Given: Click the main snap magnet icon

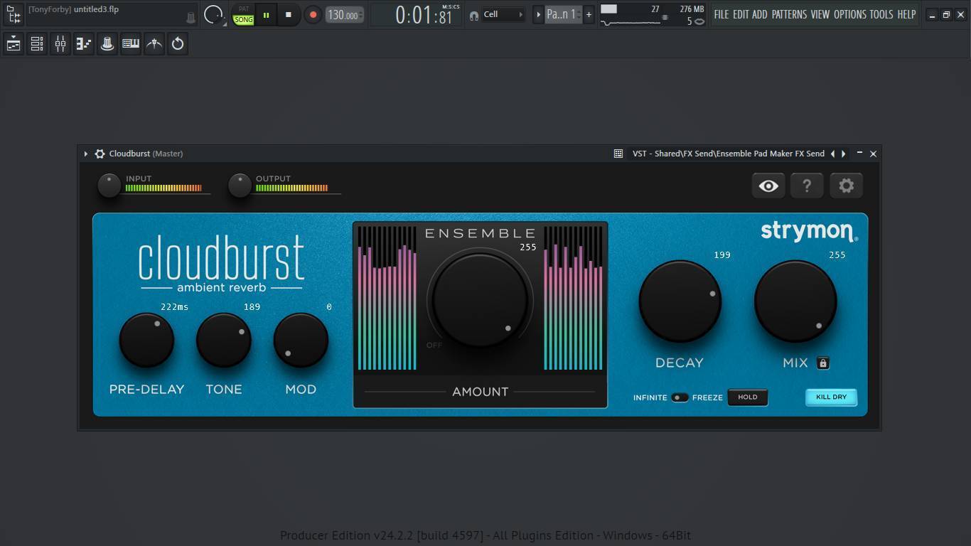Looking at the screenshot, I should pyautogui.click(x=474, y=15).
